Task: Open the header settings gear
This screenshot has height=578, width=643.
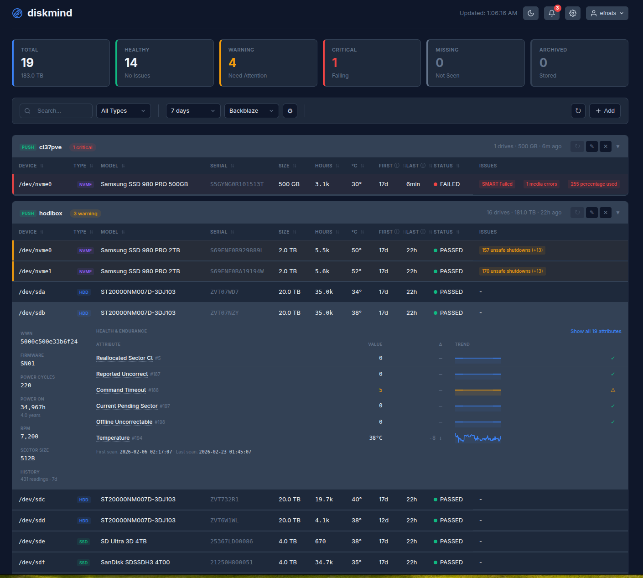Action: (573, 13)
